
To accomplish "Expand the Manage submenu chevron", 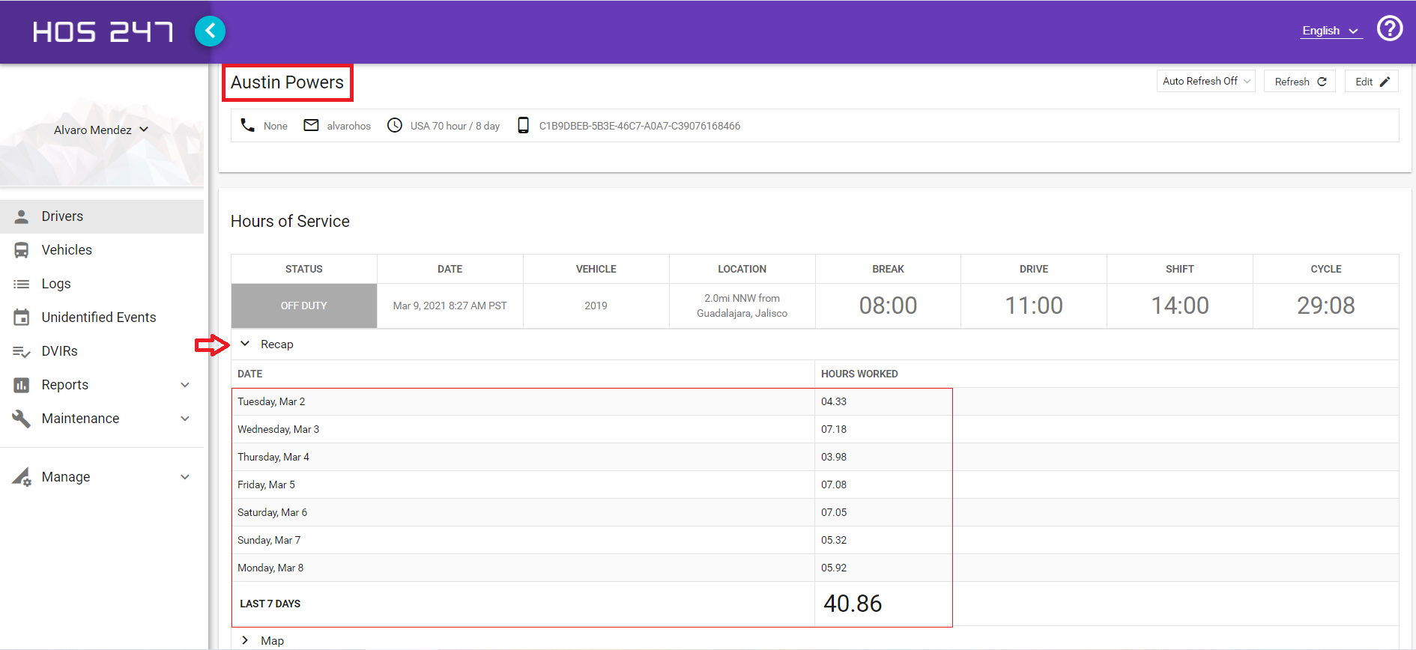I will (x=185, y=477).
